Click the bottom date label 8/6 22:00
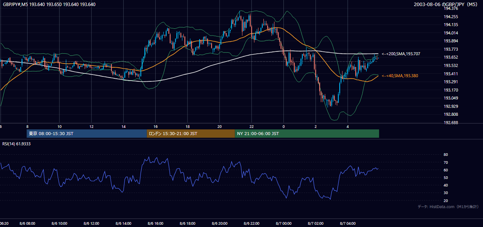 (252, 224)
